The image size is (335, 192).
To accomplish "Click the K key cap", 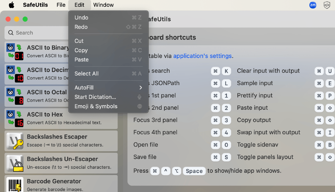I will click(x=226, y=71).
